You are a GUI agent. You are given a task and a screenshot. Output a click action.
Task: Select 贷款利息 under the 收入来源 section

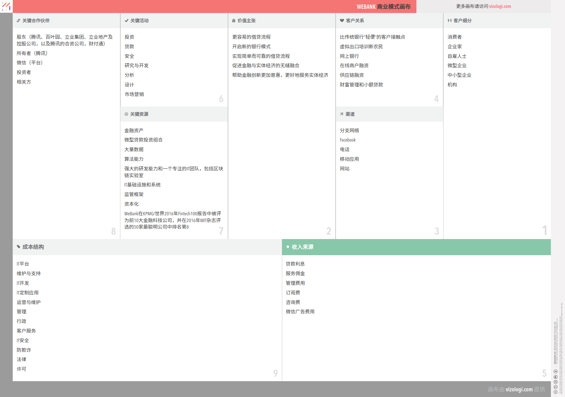point(295,264)
